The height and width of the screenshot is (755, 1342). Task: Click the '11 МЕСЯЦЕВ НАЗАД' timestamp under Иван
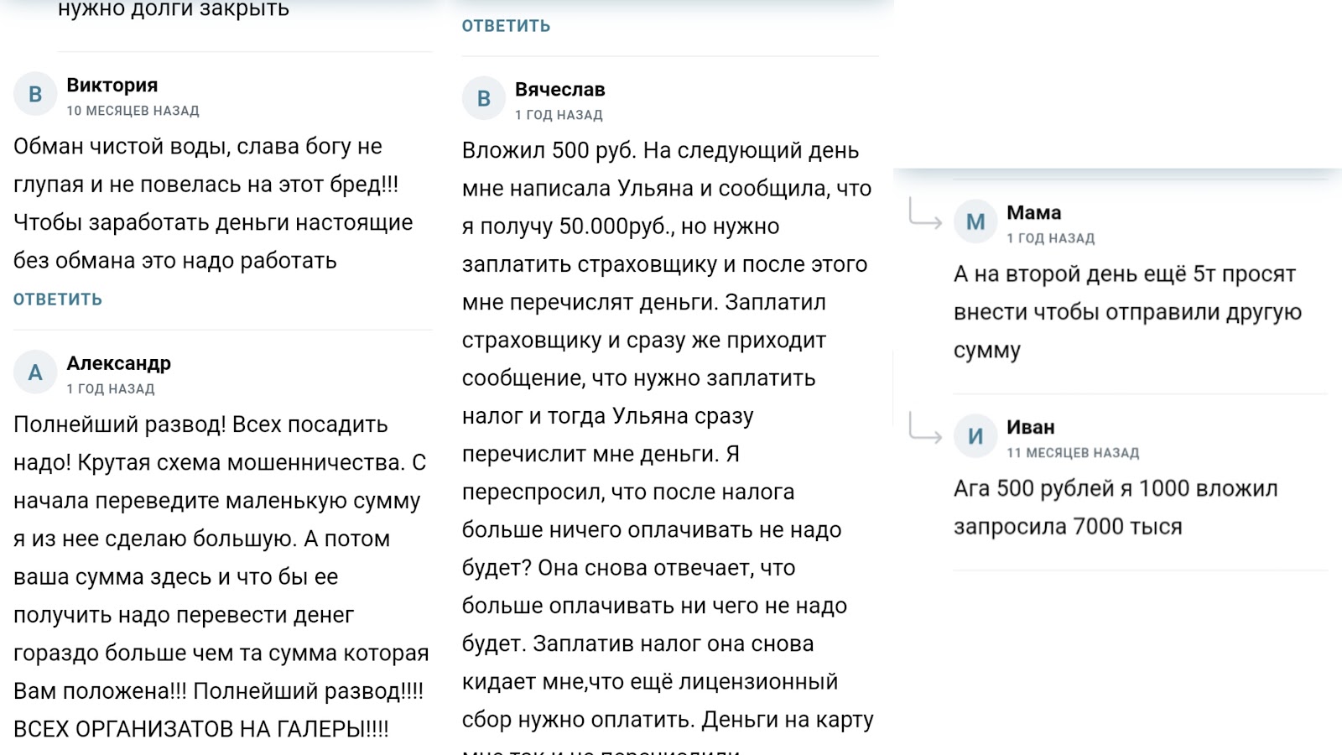coord(1072,453)
